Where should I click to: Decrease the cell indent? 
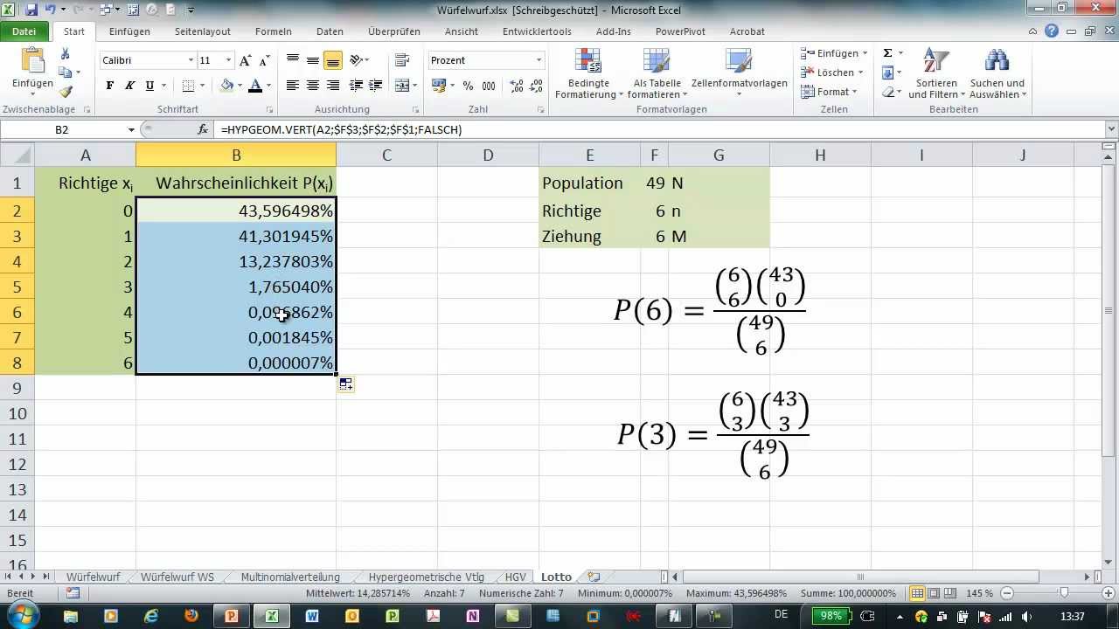tap(356, 86)
